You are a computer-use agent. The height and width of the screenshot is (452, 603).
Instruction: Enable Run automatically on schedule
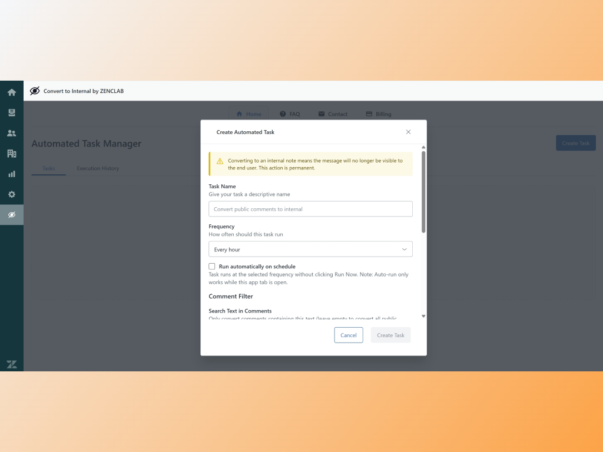tap(212, 266)
